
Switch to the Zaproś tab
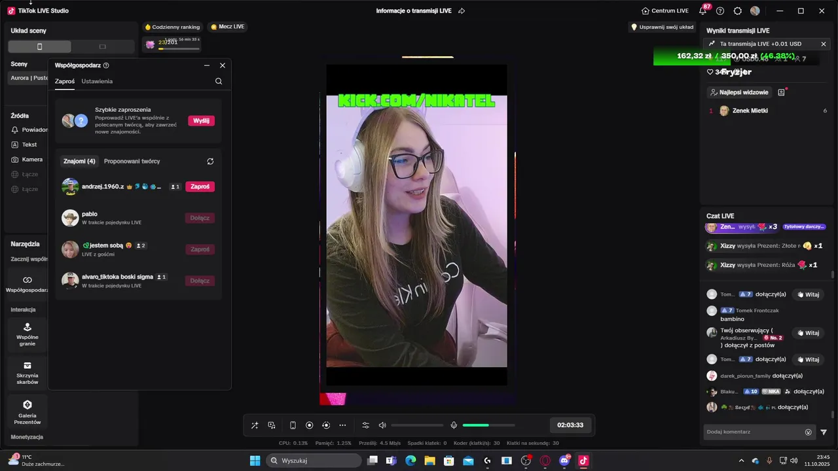tap(65, 81)
